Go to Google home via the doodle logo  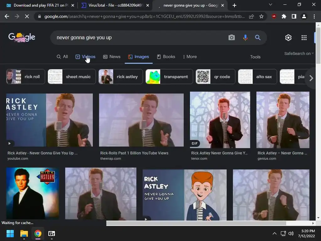[x=22, y=37]
